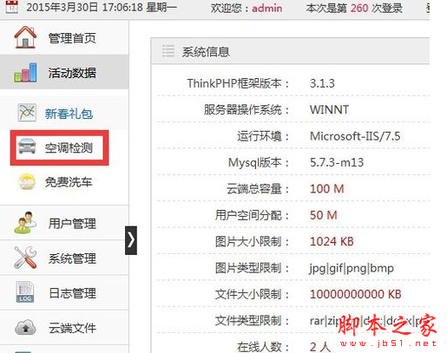Open the 免费洗车 submenu entry
Image resolution: width=447 pixels, height=353 pixels.
(x=69, y=182)
